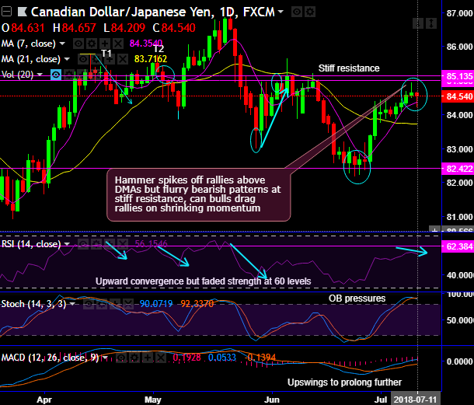474x405 pixels.
Task: Collapse the legend with minus box
Action: pos(6,12)
